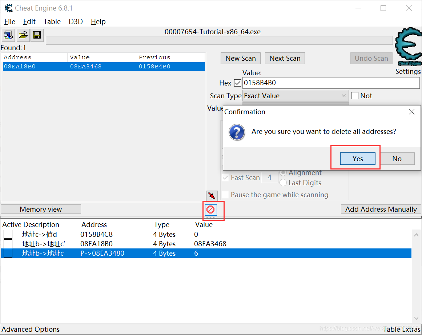Image resolution: width=422 pixels, height=335 pixels.
Task: Click Add Address Manually
Action: tap(381, 209)
